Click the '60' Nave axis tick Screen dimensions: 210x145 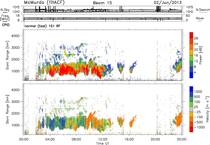[x=188, y=16]
